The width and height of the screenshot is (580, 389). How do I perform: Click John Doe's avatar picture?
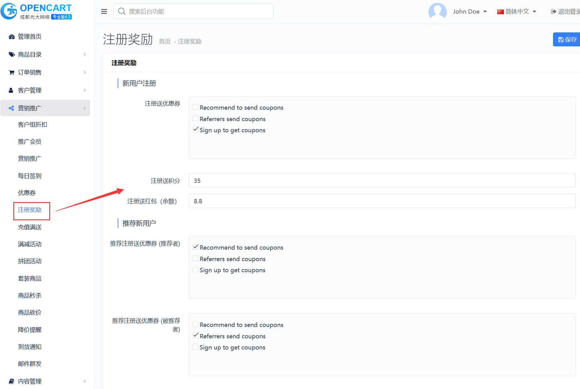coord(437,11)
